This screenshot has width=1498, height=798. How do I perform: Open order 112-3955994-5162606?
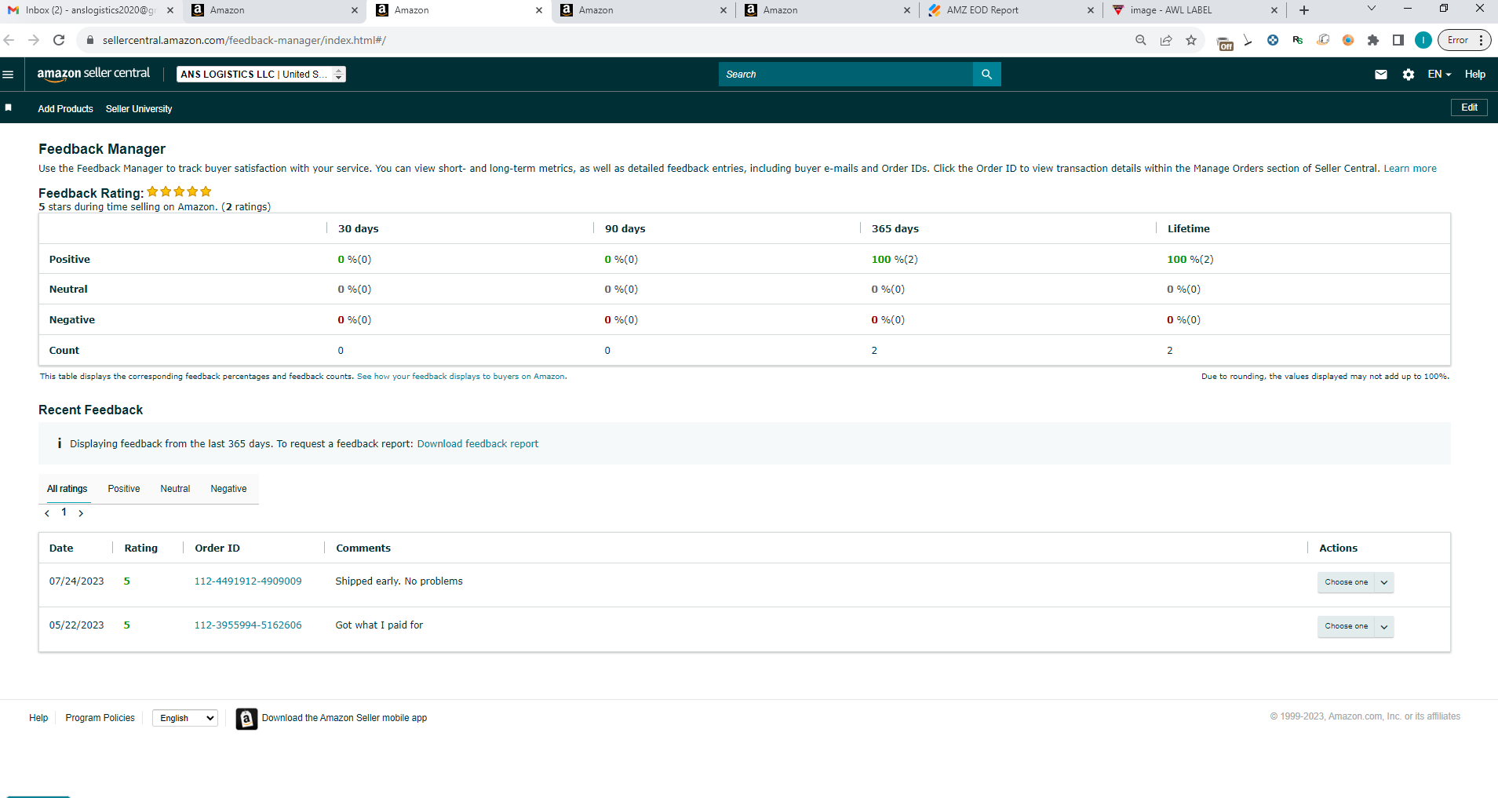click(x=248, y=625)
